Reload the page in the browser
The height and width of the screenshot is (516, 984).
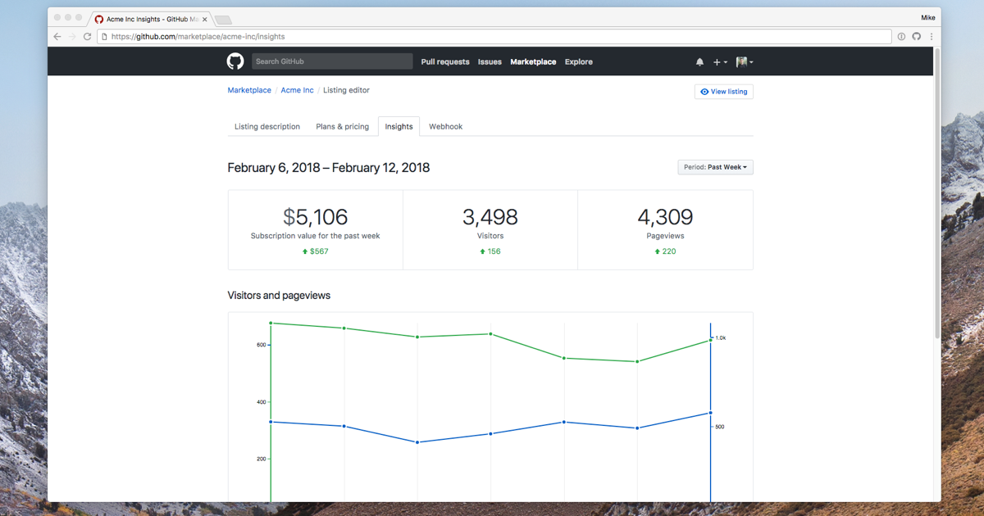click(x=88, y=37)
